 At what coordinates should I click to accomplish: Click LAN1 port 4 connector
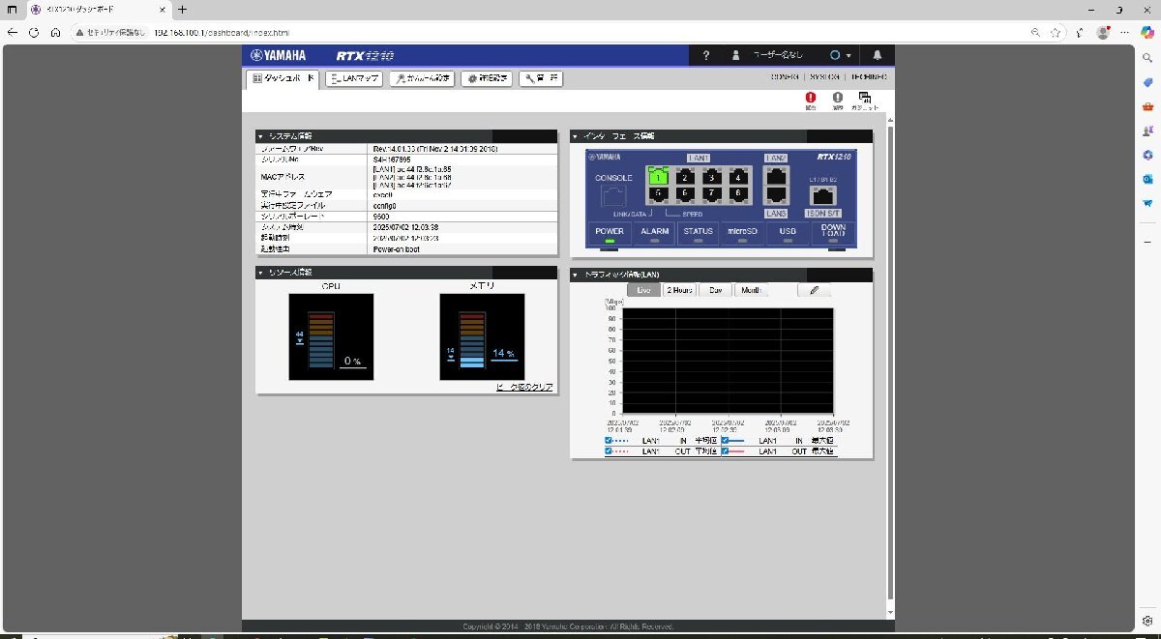[740, 176]
